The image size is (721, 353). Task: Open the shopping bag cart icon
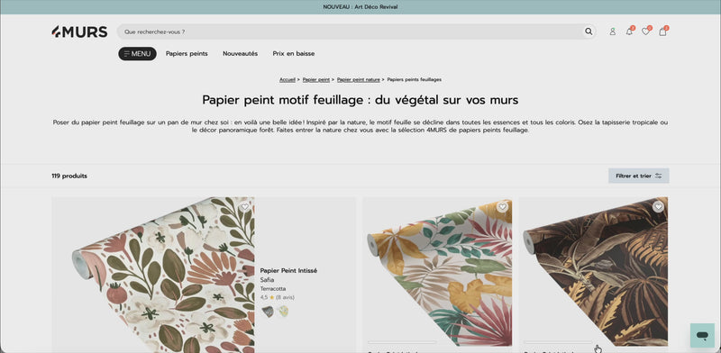coord(662,32)
